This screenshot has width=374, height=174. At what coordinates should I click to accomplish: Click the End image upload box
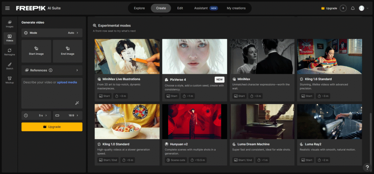[x=68, y=51]
